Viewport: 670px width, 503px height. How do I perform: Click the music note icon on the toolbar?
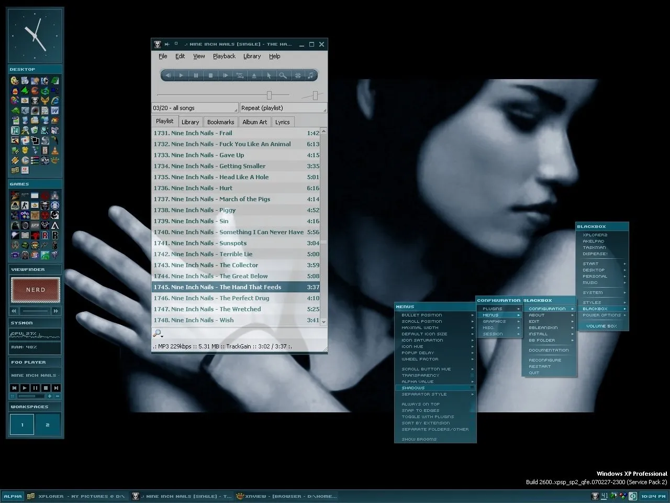click(x=310, y=75)
